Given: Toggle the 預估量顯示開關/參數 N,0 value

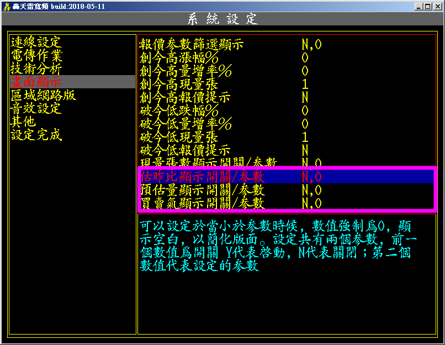Looking at the screenshot, I should pos(311,190).
